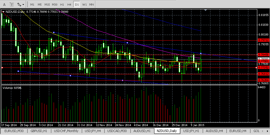The height and width of the screenshot is (135, 270).
Task: Select the NZDUSD,Daily chart tab
Action: tap(167, 131)
